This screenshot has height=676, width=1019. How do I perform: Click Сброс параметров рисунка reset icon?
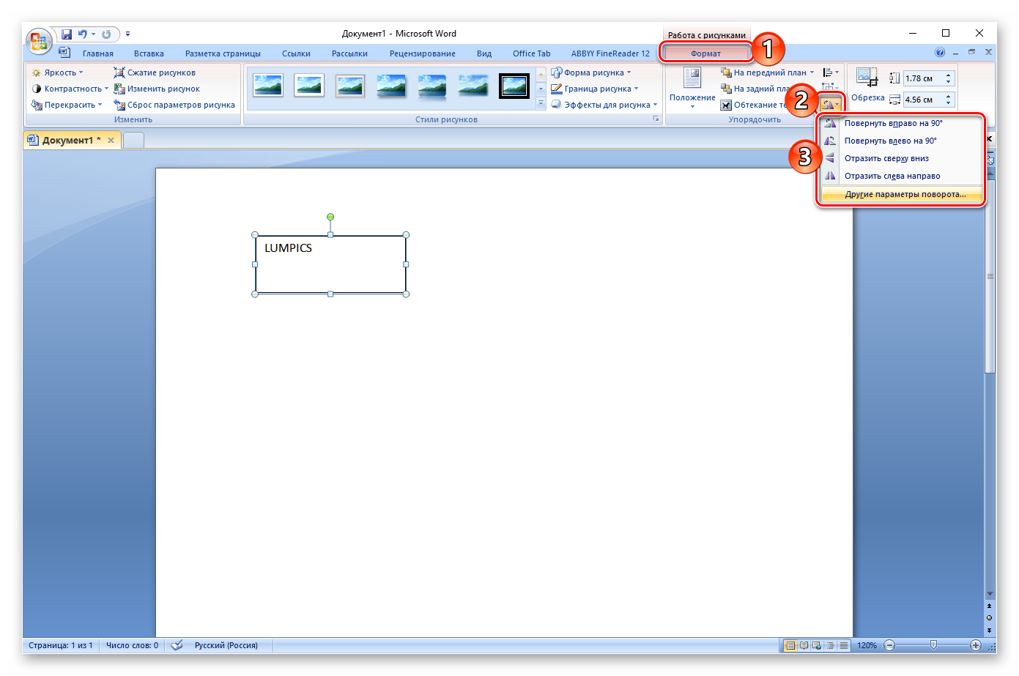click(119, 105)
